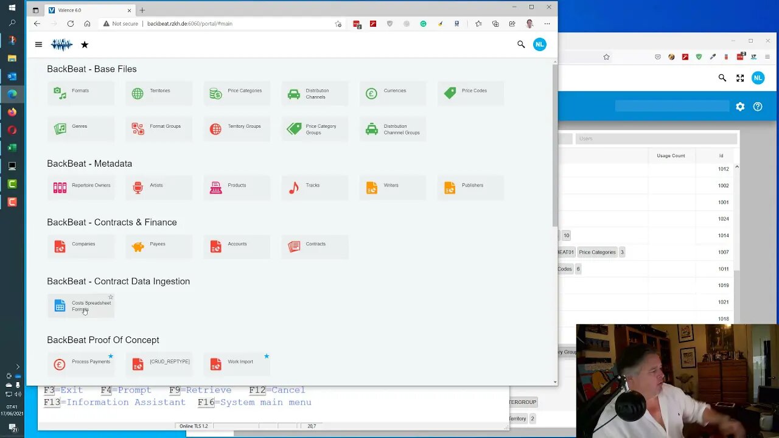Go back in the browser

[37, 24]
